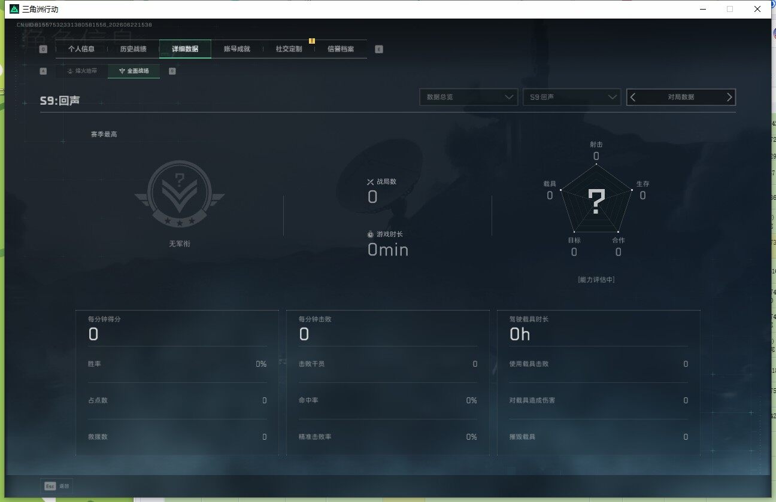776x502 pixels.
Task: Click the 击败干员 stat row
Action: (388, 364)
